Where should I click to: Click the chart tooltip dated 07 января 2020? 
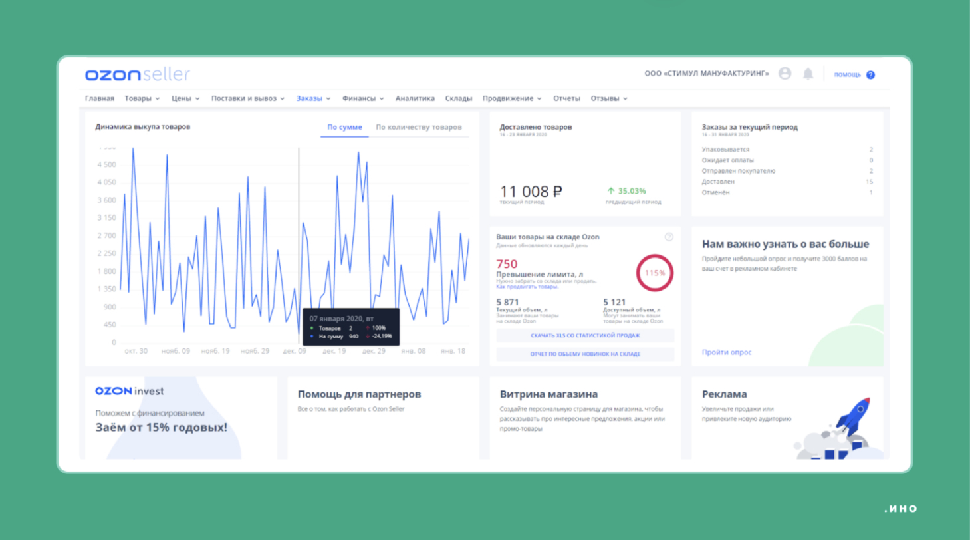tap(350, 327)
